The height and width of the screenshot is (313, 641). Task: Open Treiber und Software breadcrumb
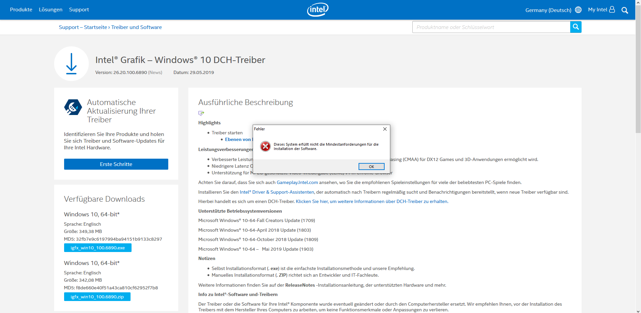click(x=136, y=27)
